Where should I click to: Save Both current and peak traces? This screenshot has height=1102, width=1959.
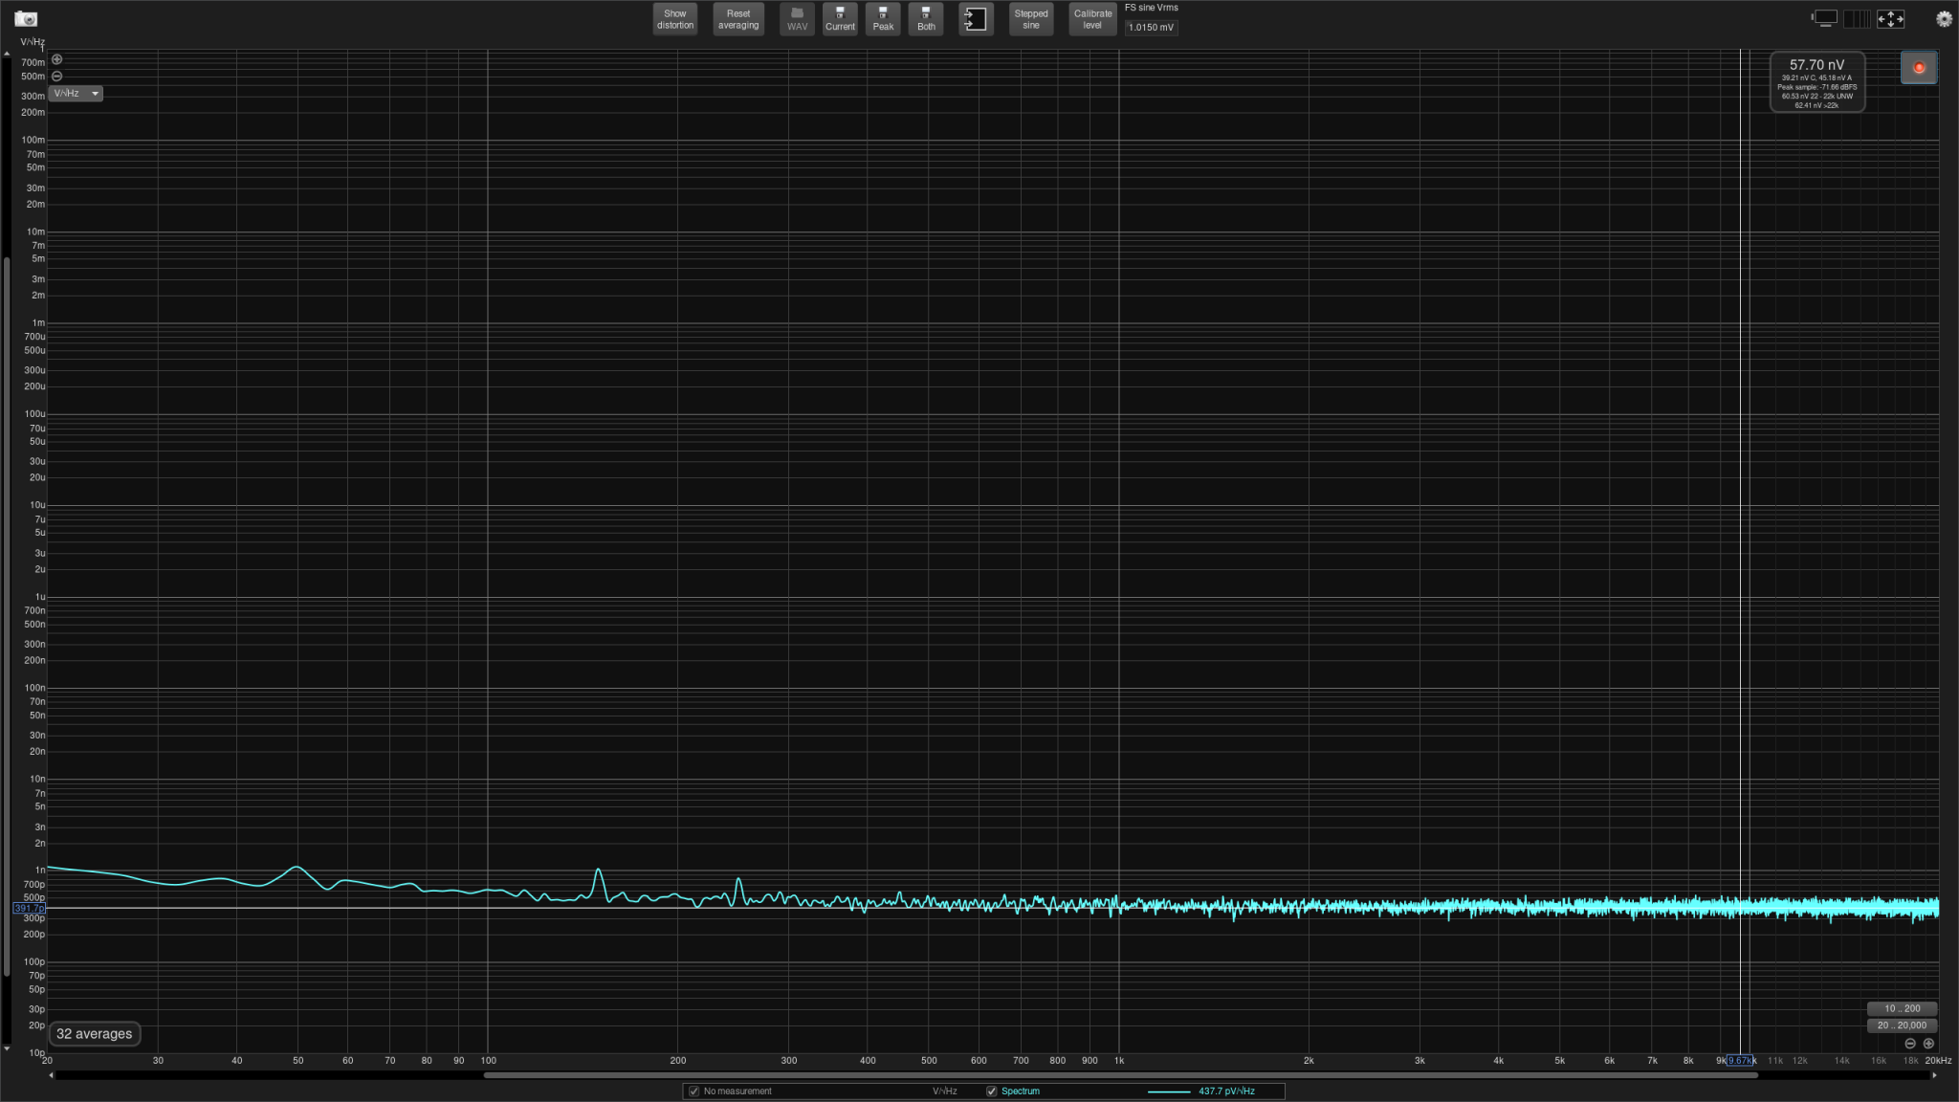[926, 19]
